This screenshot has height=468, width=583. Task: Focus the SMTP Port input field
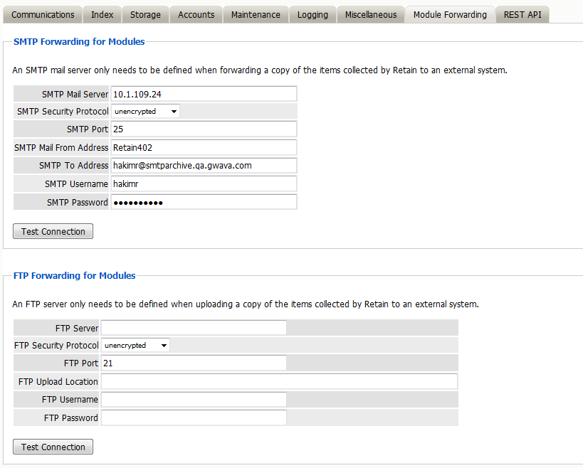click(204, 129)
